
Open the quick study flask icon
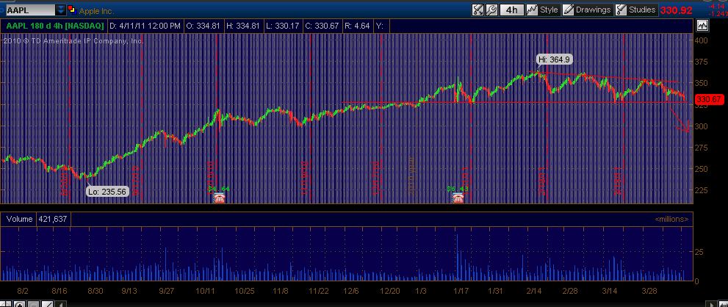pos(477,10)
